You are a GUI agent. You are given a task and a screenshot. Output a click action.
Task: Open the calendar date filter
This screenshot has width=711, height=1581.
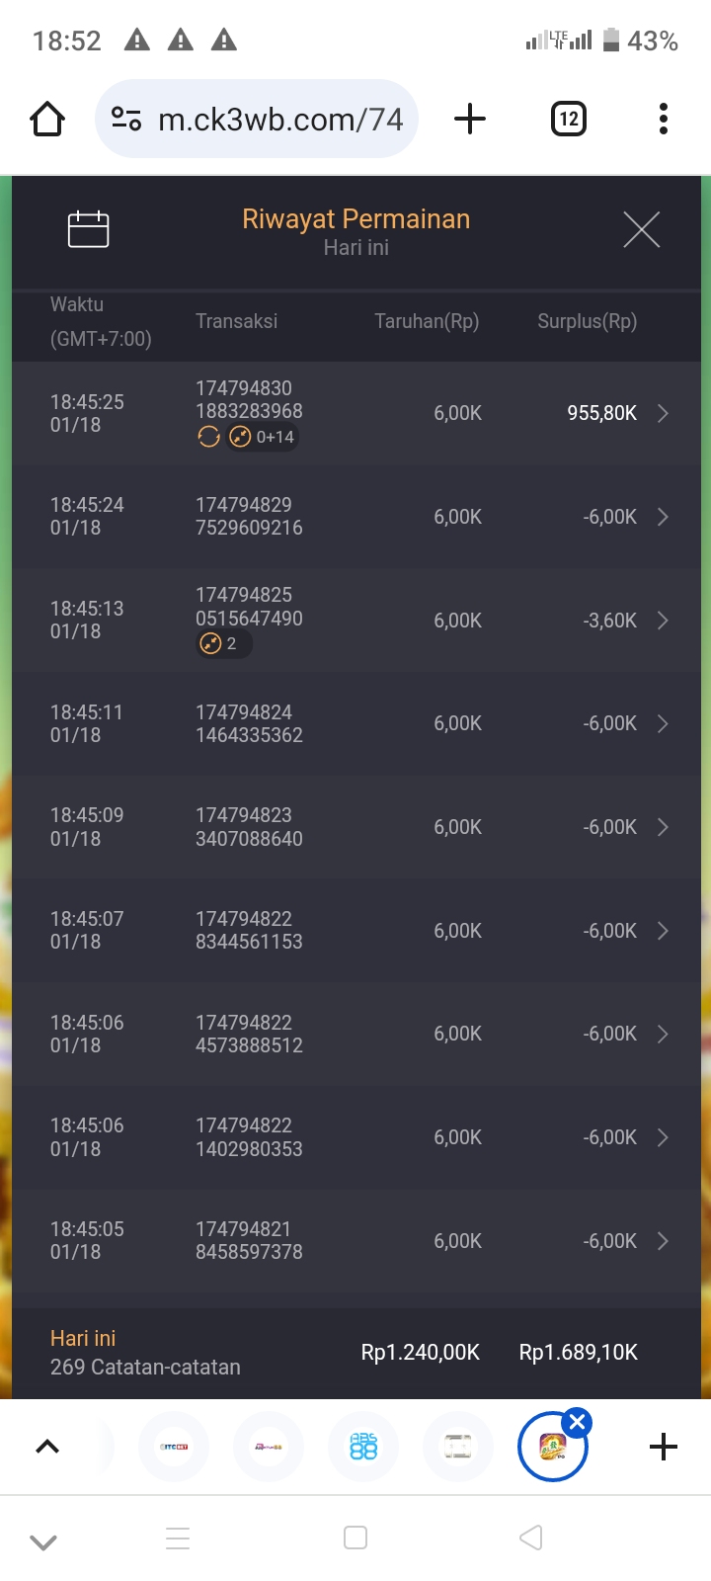pos(88,229)
